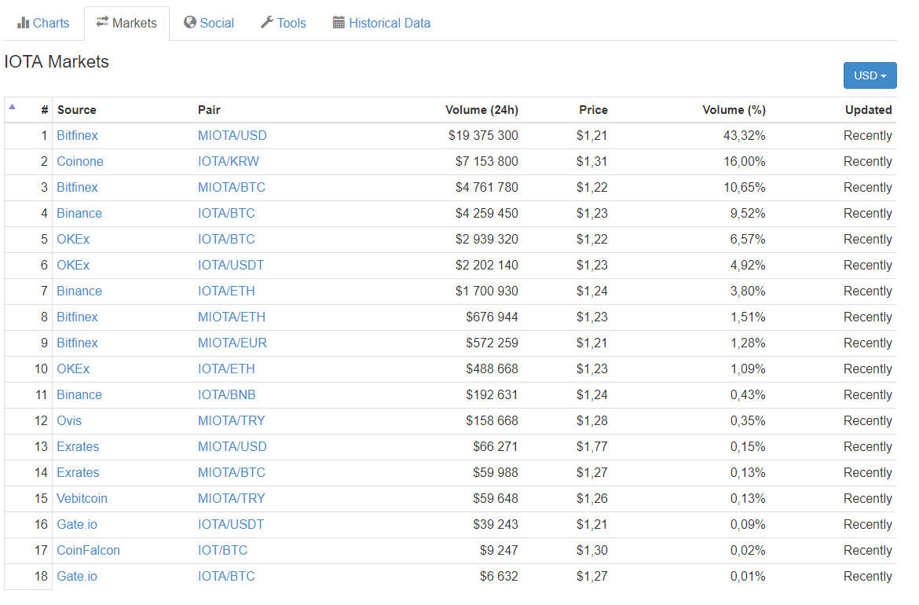
Task: Open Bitfinex source link in row 9
Action: [77, 343]
